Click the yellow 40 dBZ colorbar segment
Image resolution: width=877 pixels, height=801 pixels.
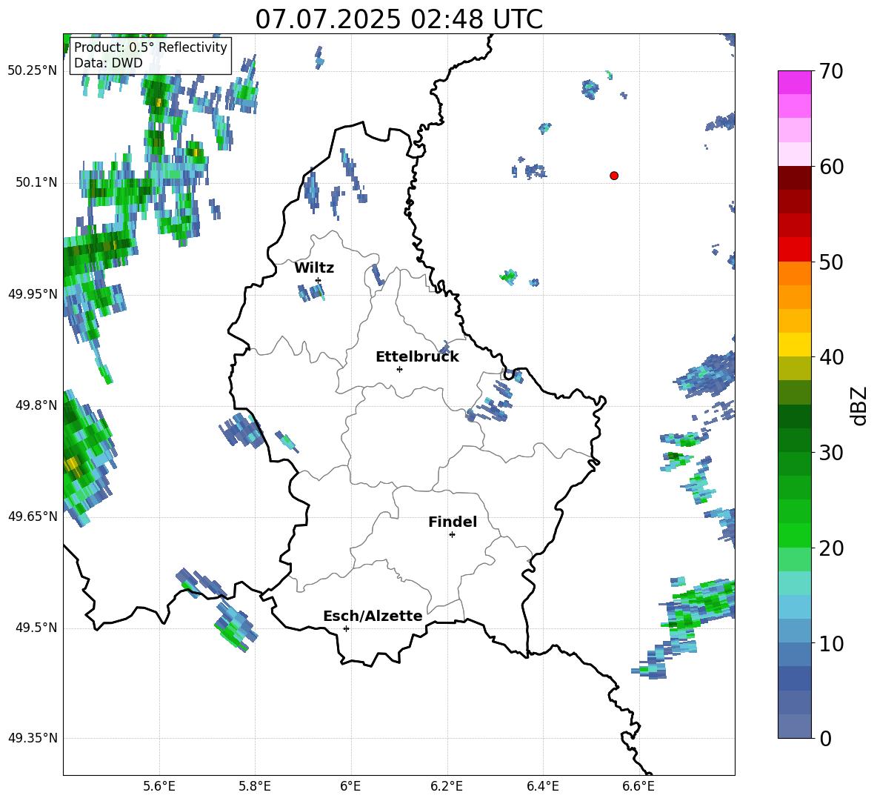coord(794,345)
